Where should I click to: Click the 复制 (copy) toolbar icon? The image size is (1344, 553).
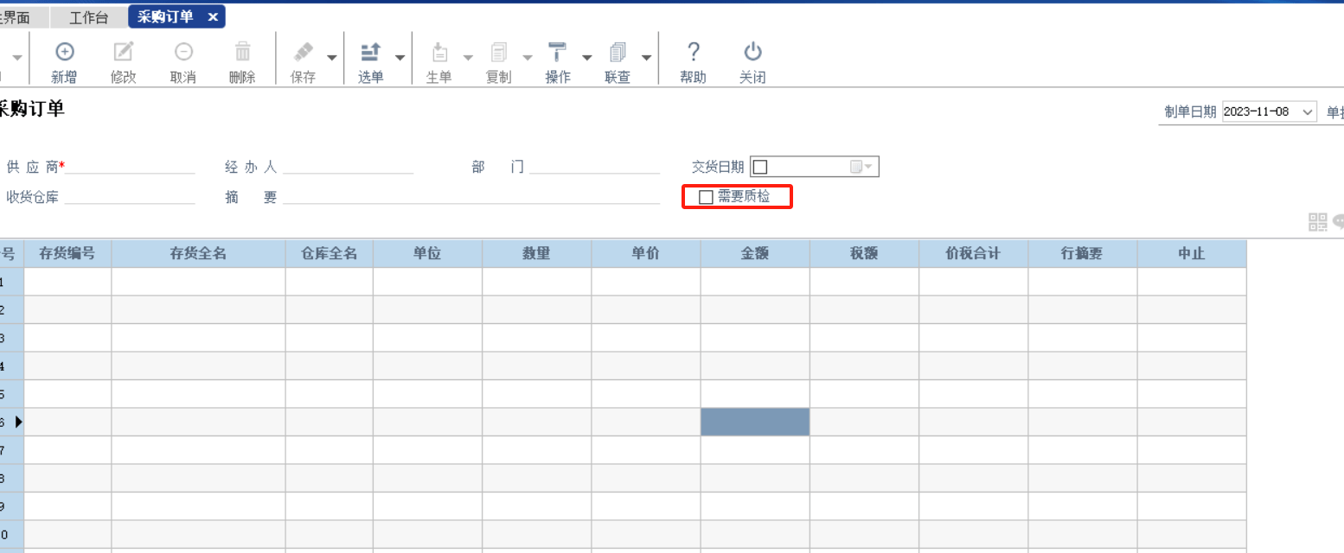pyautogui.click(x=498, y=52)
